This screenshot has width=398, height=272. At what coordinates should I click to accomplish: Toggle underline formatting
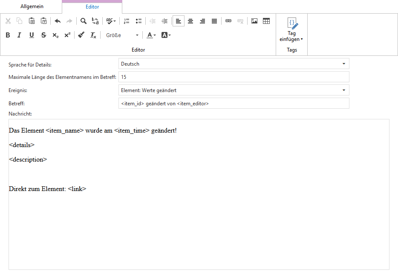click(x=32, y=35)
